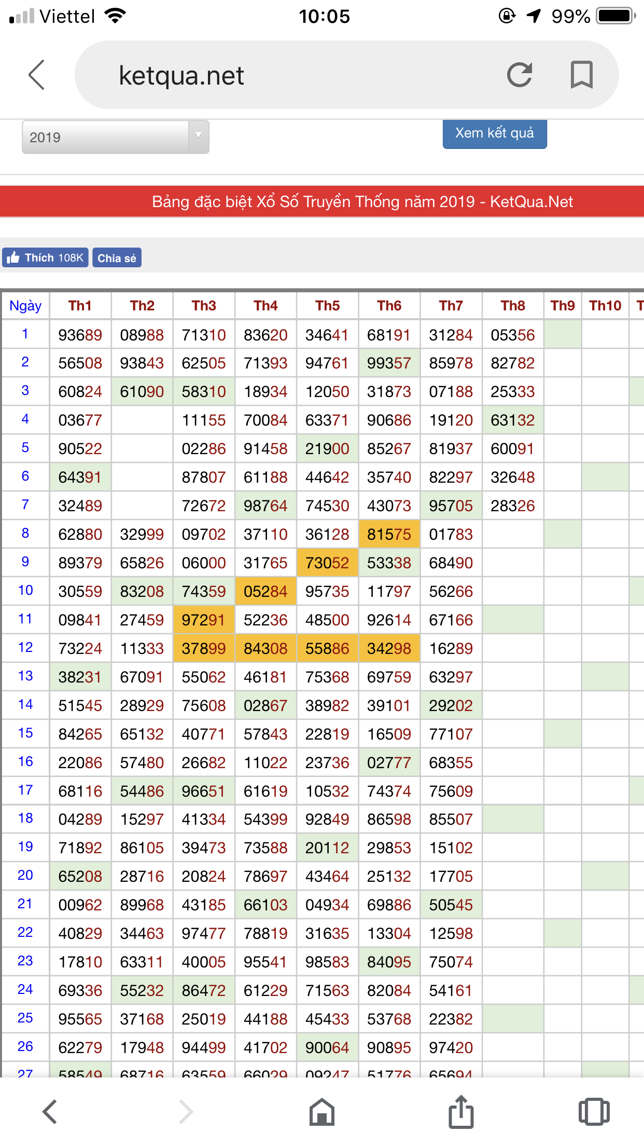Tap the forward arrow in the bottom toolbar
Screen dimensions: 644x1146
[x=186, y=1112]
